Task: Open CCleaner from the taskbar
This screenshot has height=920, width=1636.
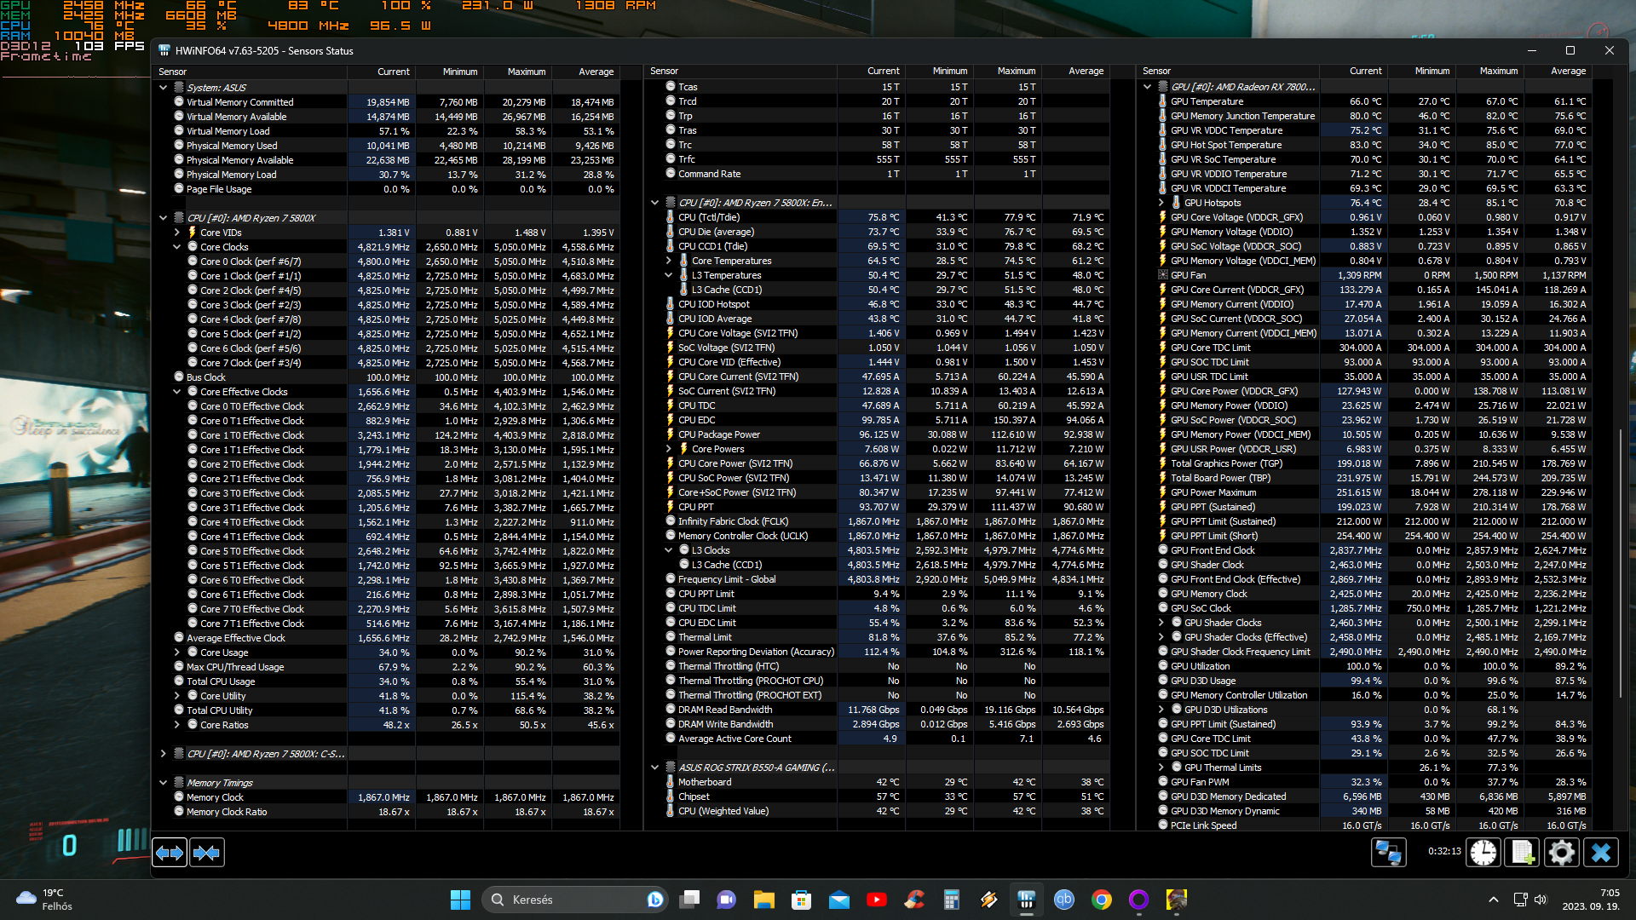Action: tap(914, 900)
